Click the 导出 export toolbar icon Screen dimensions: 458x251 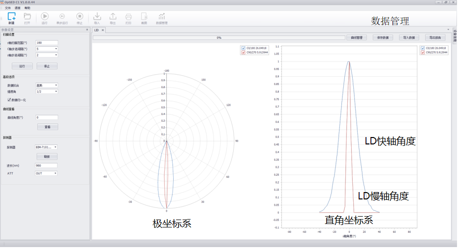113,17
